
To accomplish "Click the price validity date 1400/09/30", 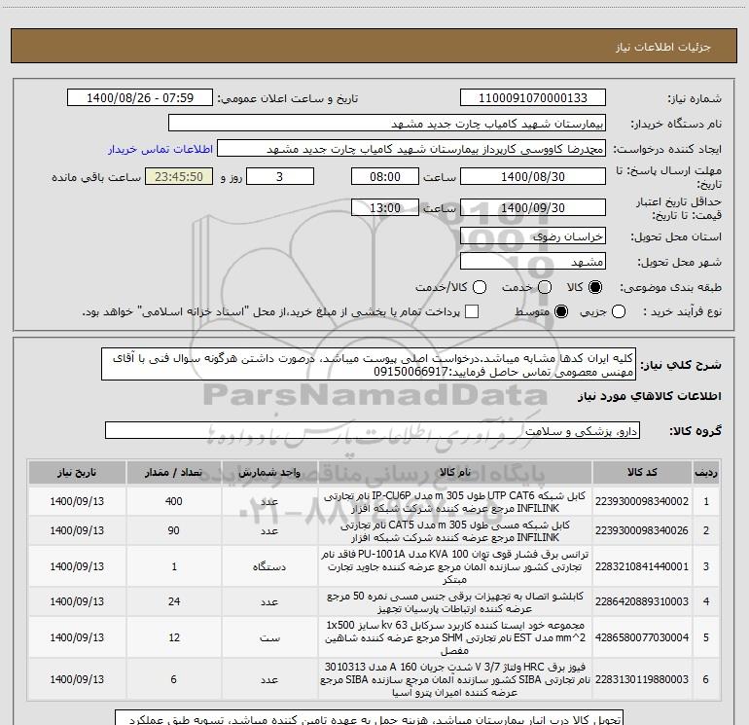I will (x=533, y=207).
